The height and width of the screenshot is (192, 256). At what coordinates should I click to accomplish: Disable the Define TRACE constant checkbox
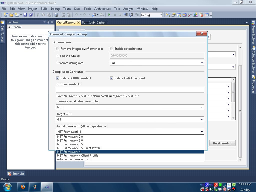tap(111, 78)
